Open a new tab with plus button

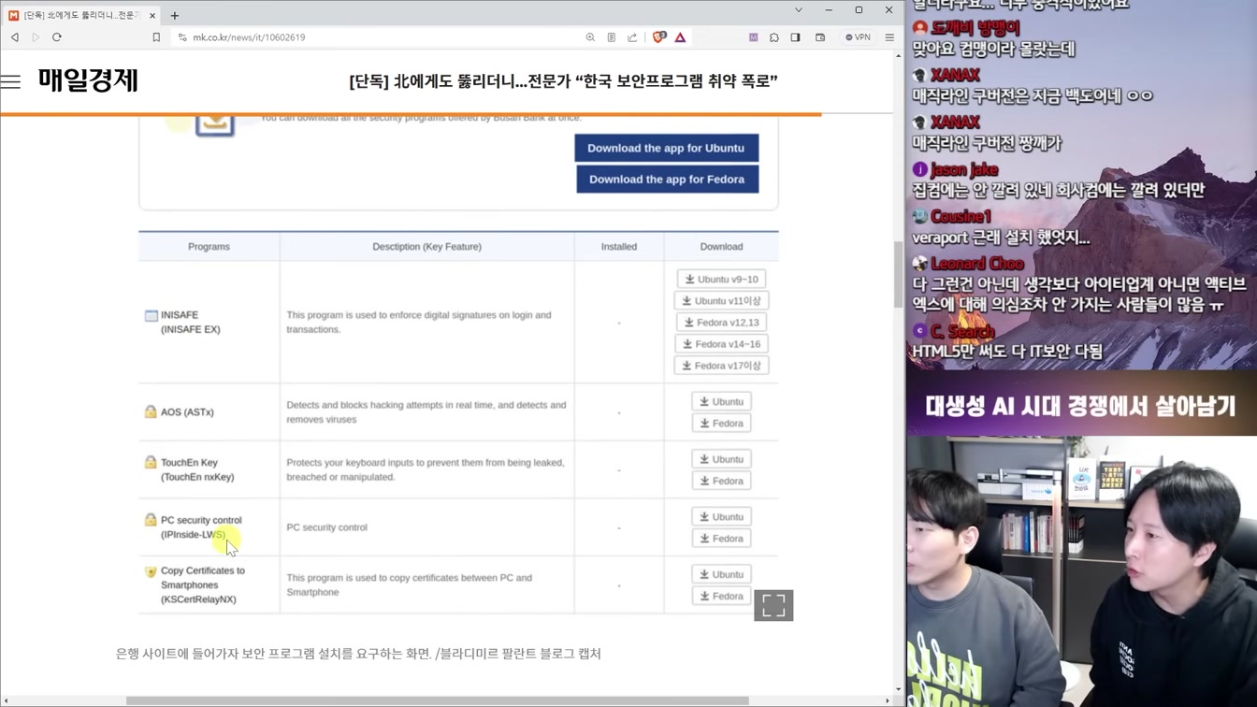pyautogui.click(x=175, y=15)
